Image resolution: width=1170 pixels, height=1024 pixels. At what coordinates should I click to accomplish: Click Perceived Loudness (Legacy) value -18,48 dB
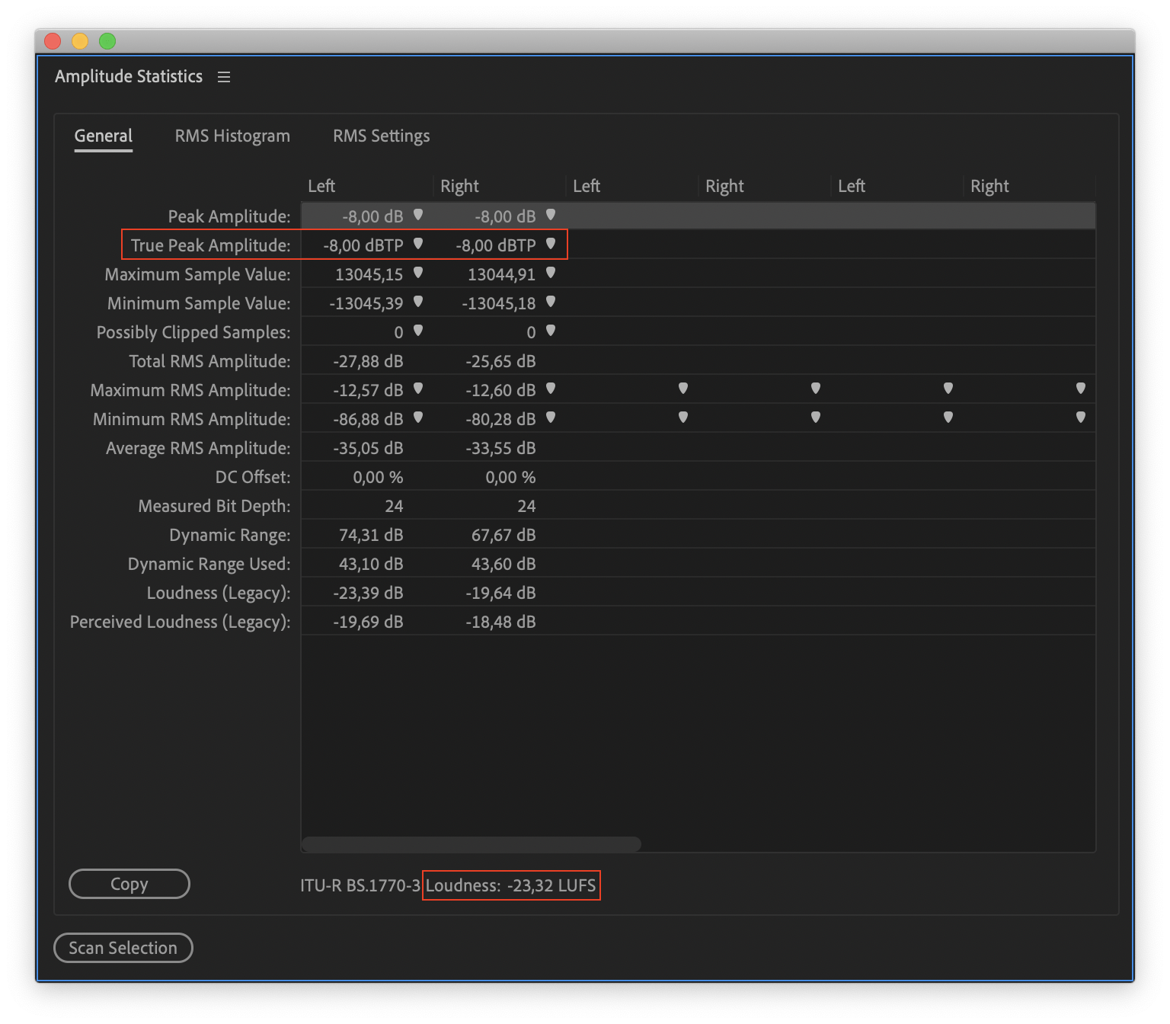[500, 622]
